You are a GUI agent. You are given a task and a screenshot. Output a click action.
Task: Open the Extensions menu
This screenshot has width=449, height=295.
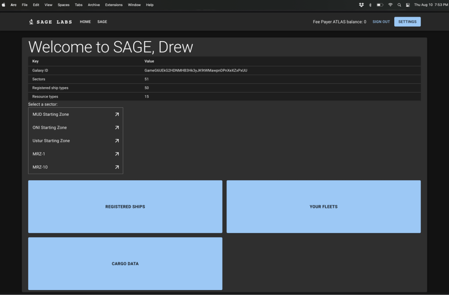click(114, 5)
